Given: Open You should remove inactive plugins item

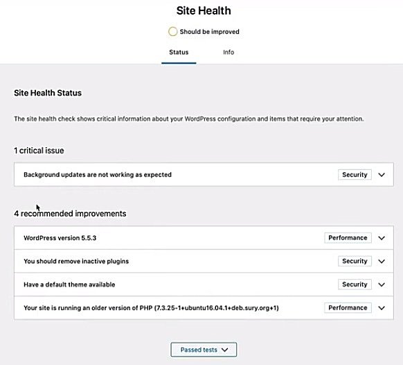Looking at the screenshot, I should (x=76, y=261).
